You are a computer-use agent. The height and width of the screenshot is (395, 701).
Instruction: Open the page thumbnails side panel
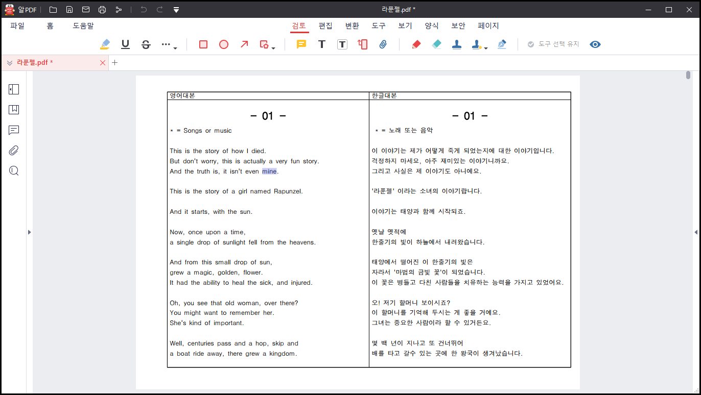click(14, 89)
